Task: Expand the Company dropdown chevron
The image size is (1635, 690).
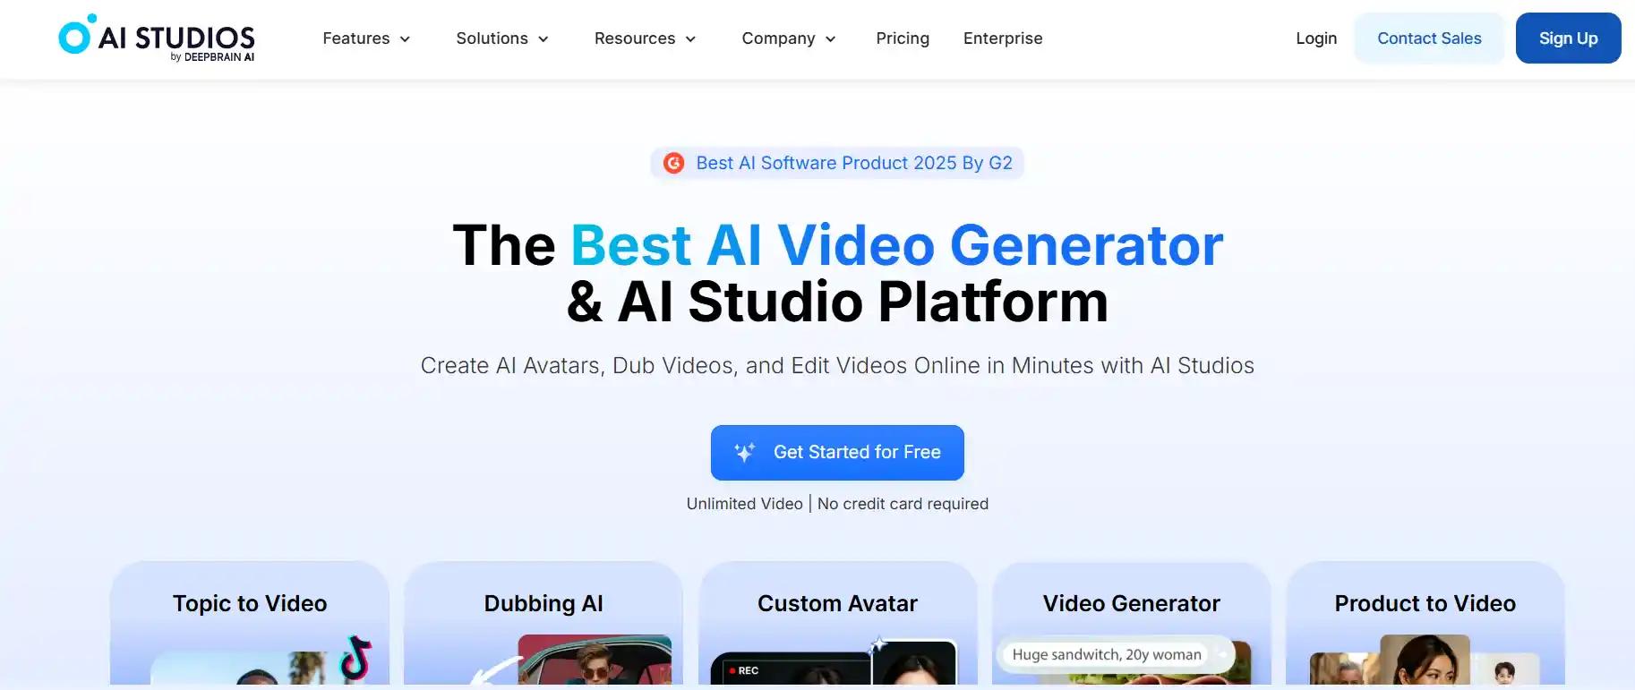Action: [830, 39]
